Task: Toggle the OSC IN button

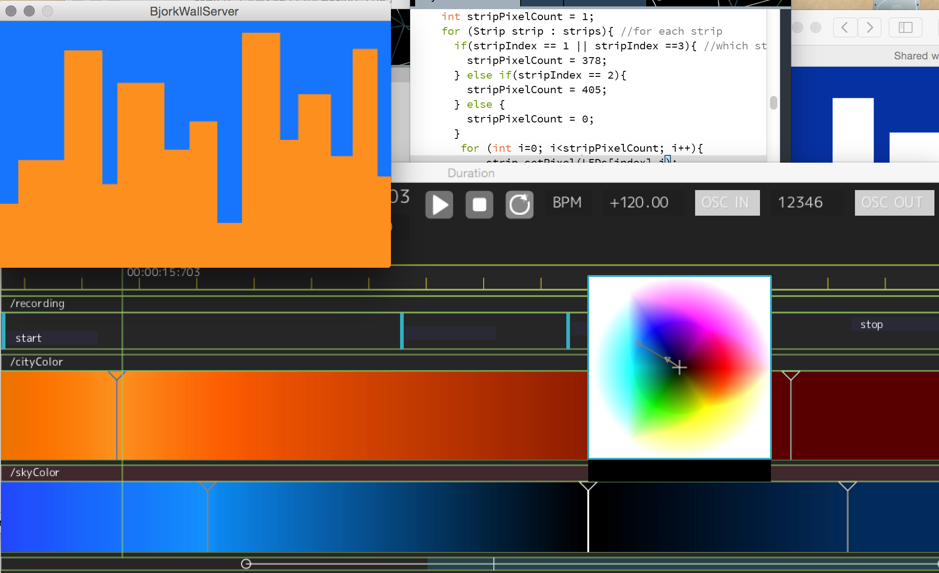Action: [727, 202]
